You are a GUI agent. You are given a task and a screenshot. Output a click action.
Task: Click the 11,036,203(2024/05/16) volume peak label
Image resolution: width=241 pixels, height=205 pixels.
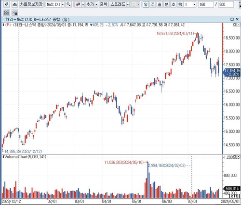click(124, 163)
